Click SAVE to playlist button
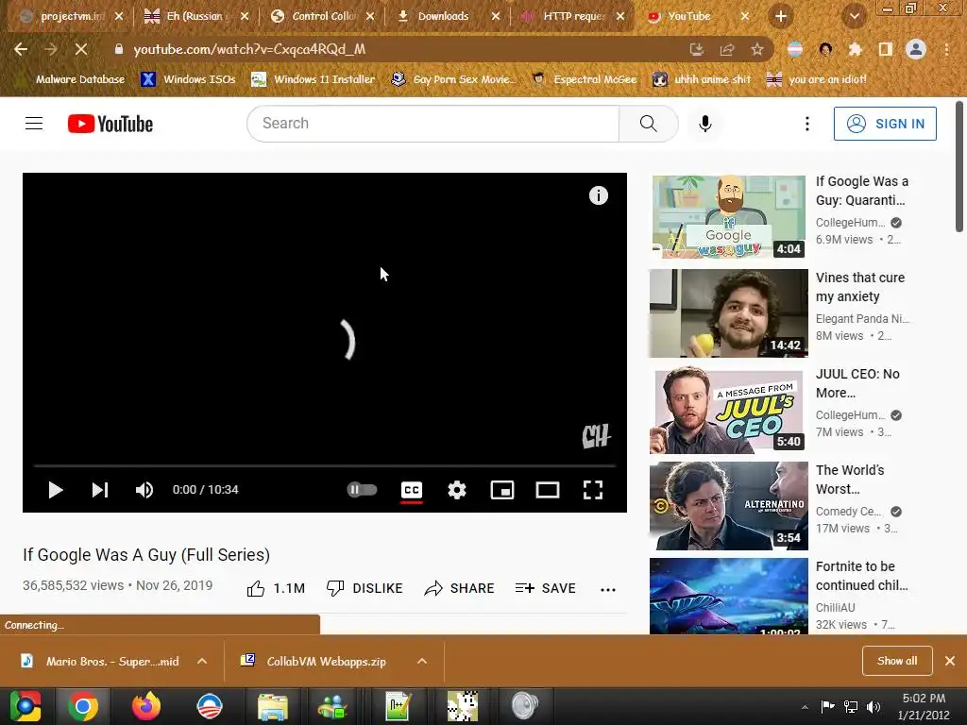 click(x=546, y=588)
